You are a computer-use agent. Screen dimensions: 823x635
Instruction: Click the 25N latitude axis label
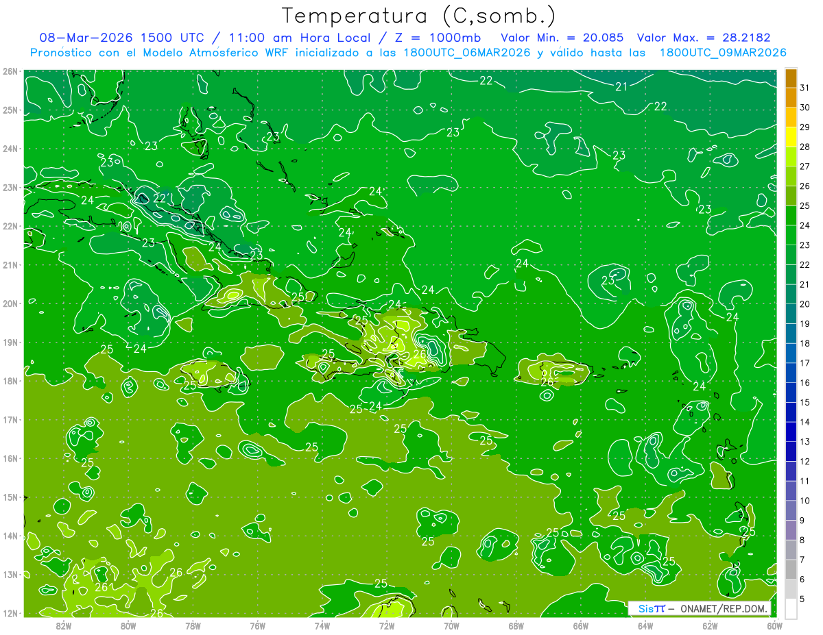click(x=10, y=110)
